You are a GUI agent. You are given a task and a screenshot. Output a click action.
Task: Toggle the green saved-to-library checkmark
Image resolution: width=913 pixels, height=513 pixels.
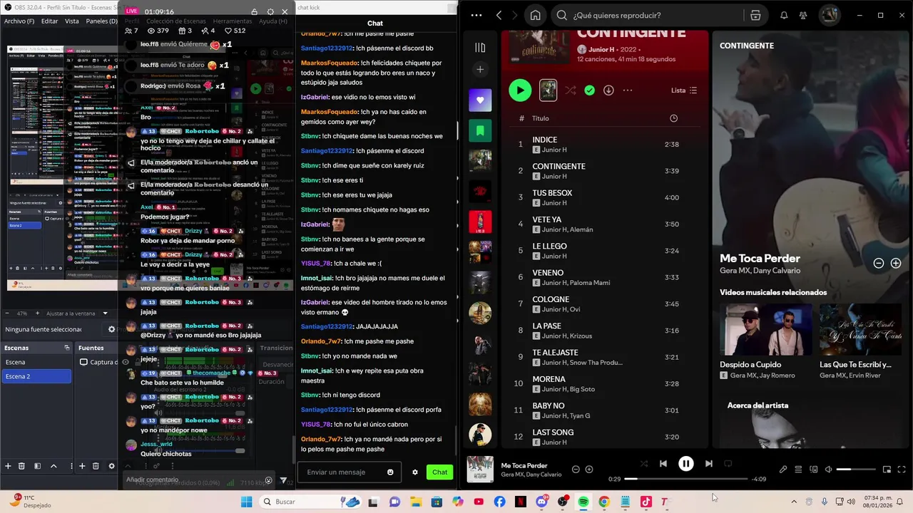pos(589,90)
